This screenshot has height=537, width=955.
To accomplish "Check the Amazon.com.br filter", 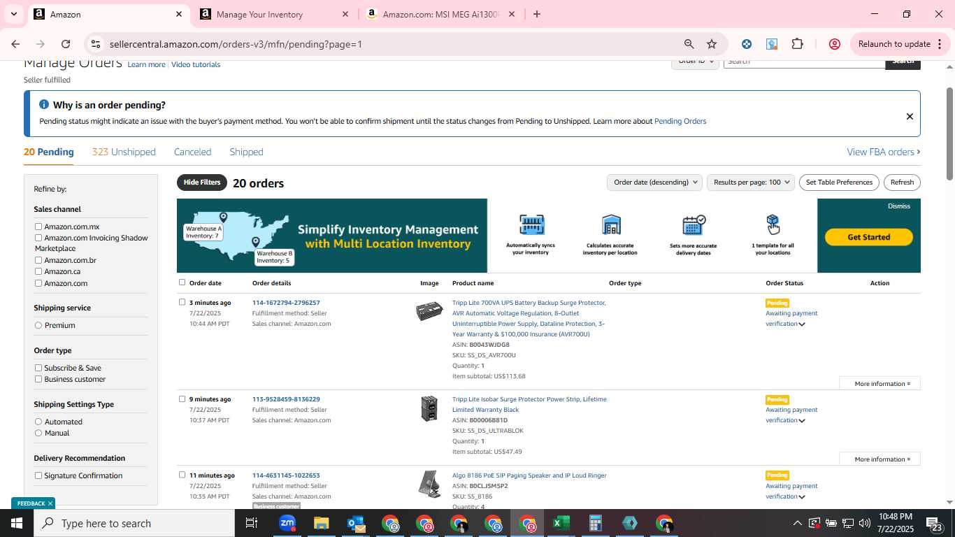I will click(38, 260).
